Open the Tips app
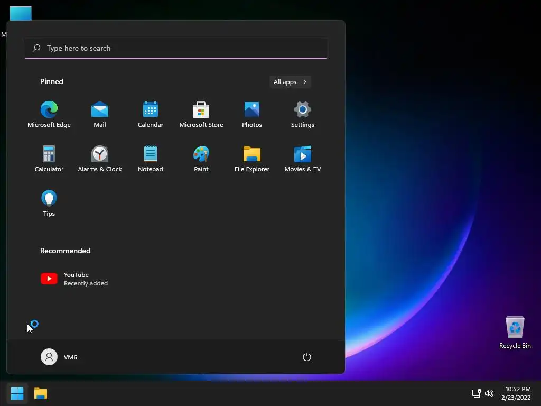This screenshot has height=406, width=541. pos(49,204)
